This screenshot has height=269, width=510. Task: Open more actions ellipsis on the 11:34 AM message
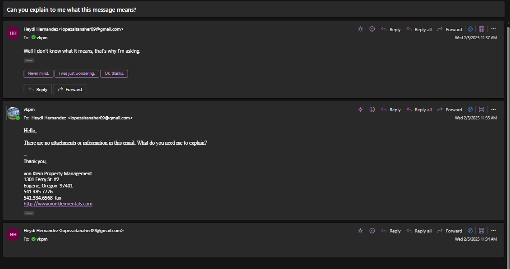click(493, 231)
